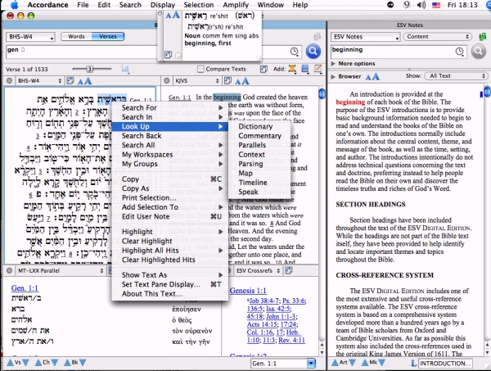Image resolution: width=491 pixels, height=371 pixels.
Task: Close the BHS-W4 text pane
Action: coord(9,81)
